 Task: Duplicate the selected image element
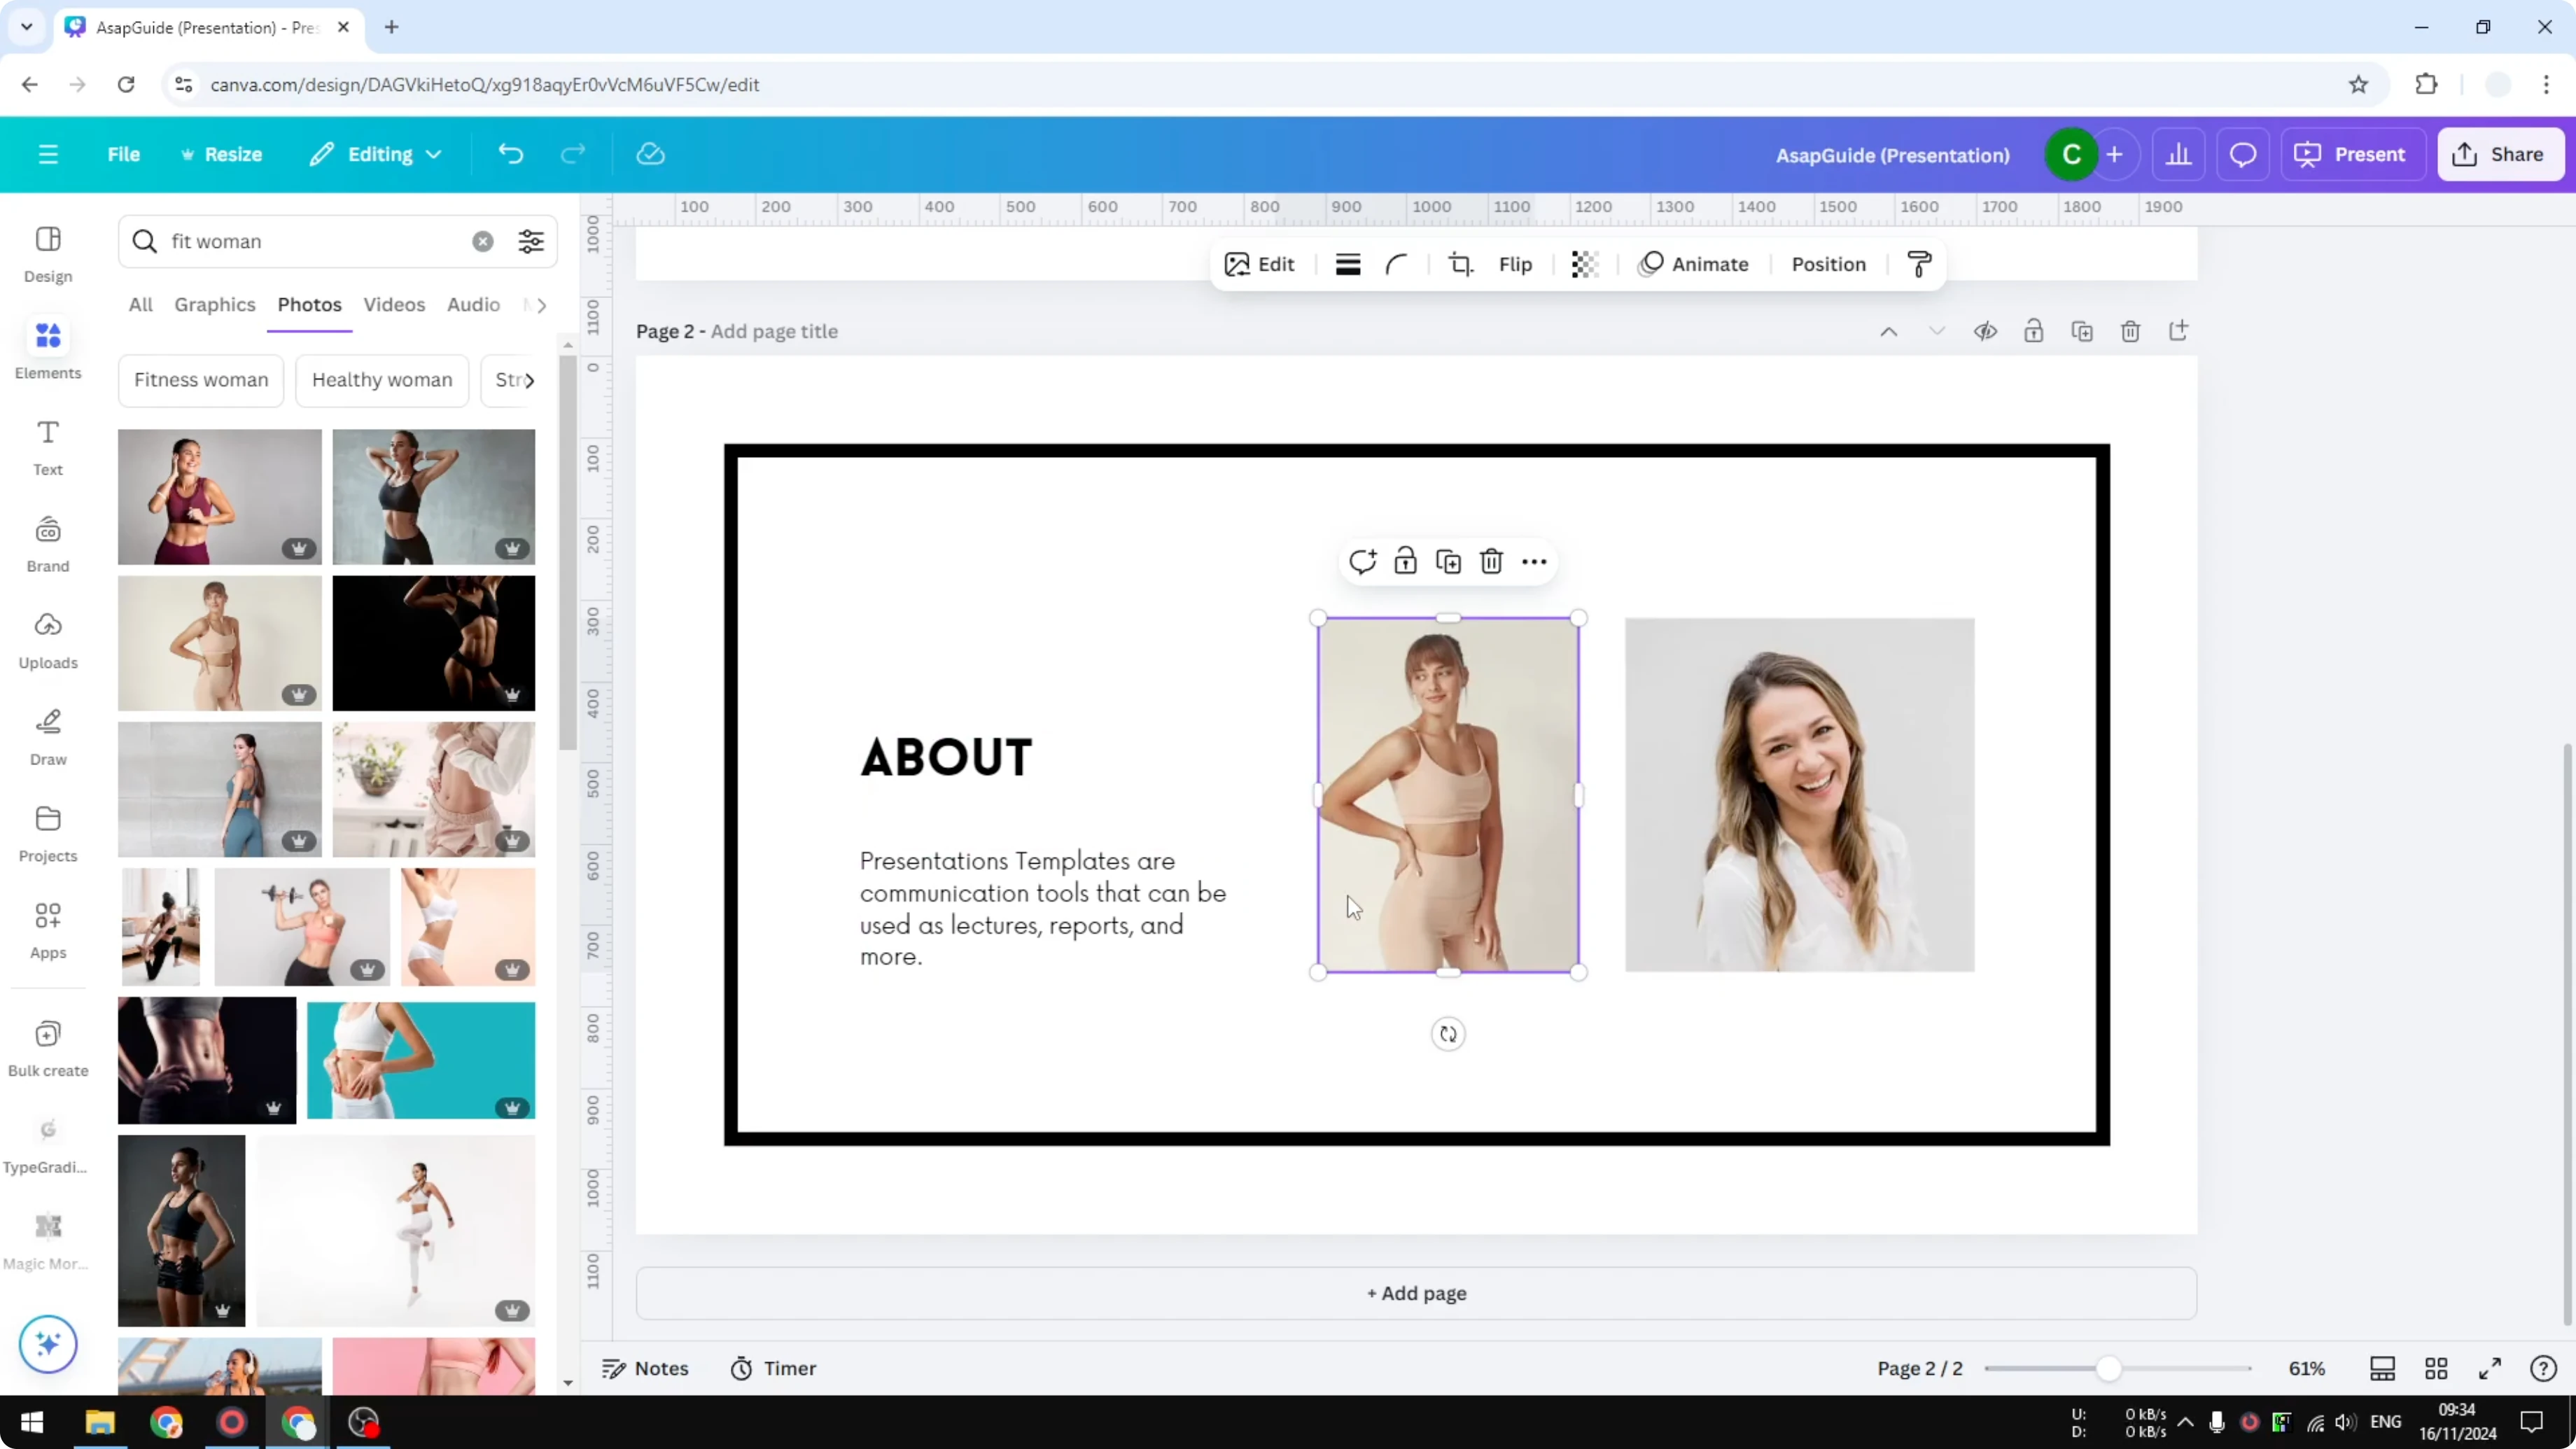[1448, 561]
